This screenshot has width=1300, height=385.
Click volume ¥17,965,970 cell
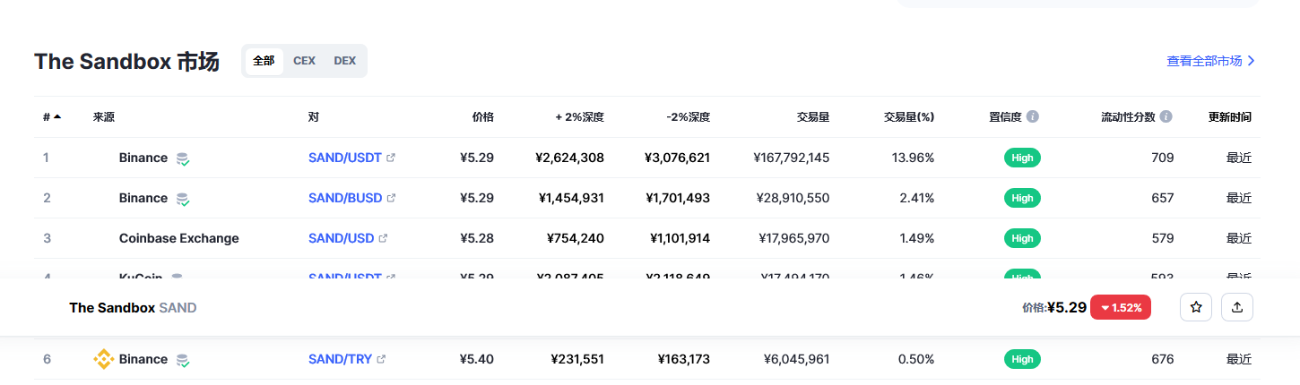tap(795, 238)
